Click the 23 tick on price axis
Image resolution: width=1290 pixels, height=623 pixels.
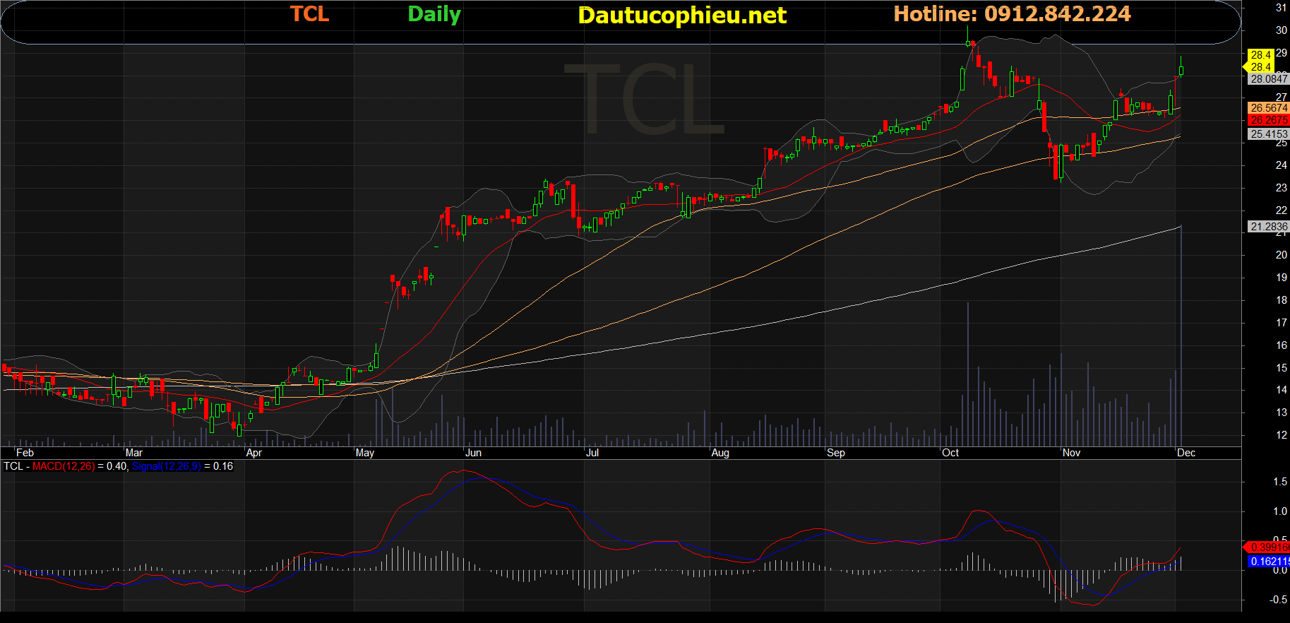coord(1281,188)
